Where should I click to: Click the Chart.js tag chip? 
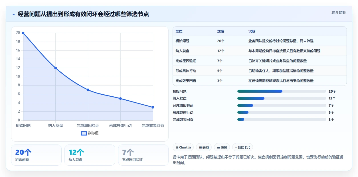[x=183, y=147]
